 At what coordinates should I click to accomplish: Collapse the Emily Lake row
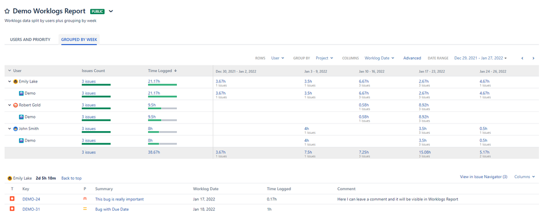(9, 82)
